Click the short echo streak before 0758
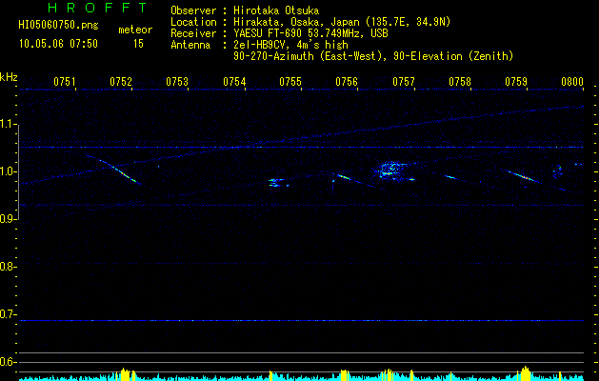This screenshot has width=599, height=381. (450, 177)
